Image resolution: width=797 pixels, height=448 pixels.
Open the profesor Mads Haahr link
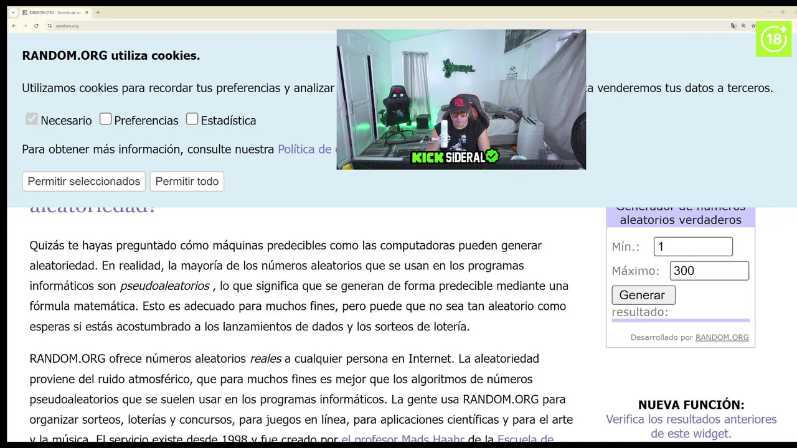[x=403, y=439]
